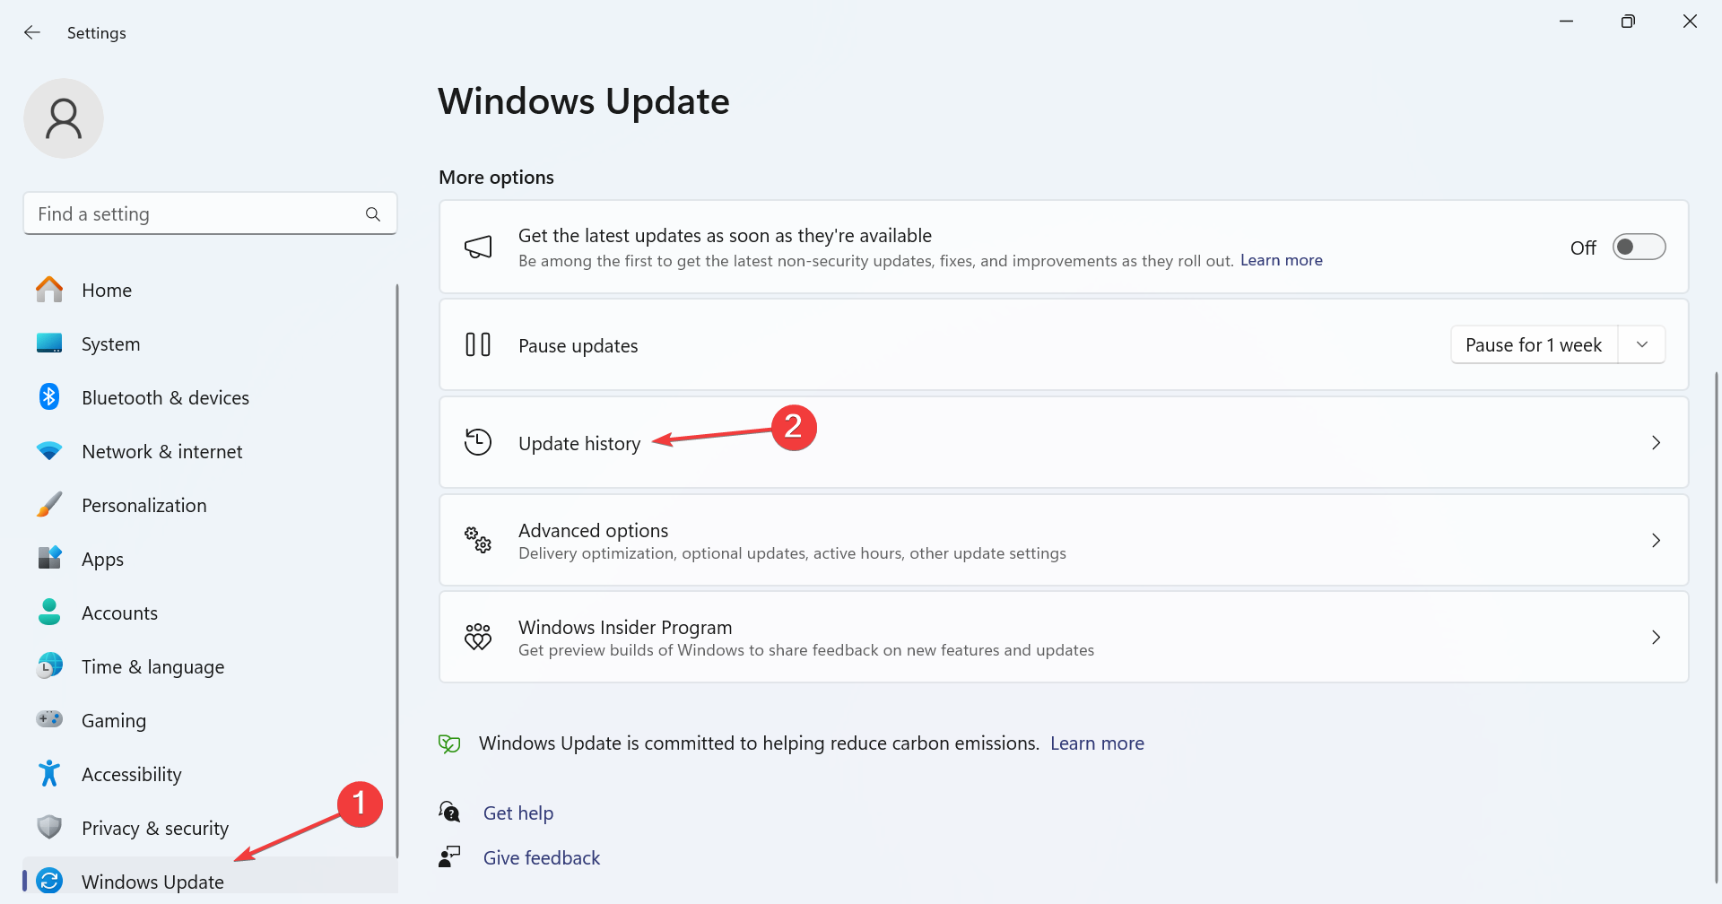Viewport: 1722px width, 904px height.
Task: Click the Give feedback person icon
Action: [449, 856]
